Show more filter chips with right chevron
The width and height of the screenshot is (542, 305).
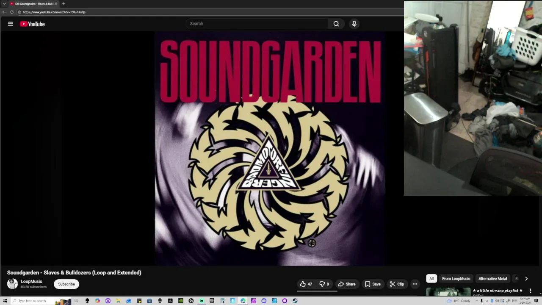526,279
